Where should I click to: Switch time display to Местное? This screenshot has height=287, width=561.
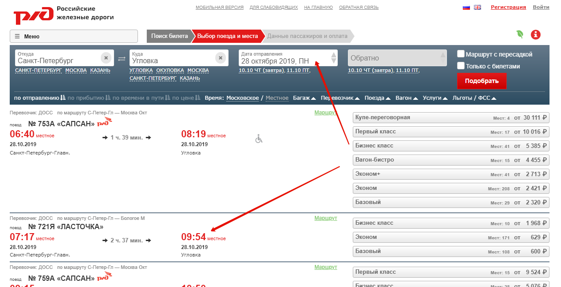(x=277, y=98)
